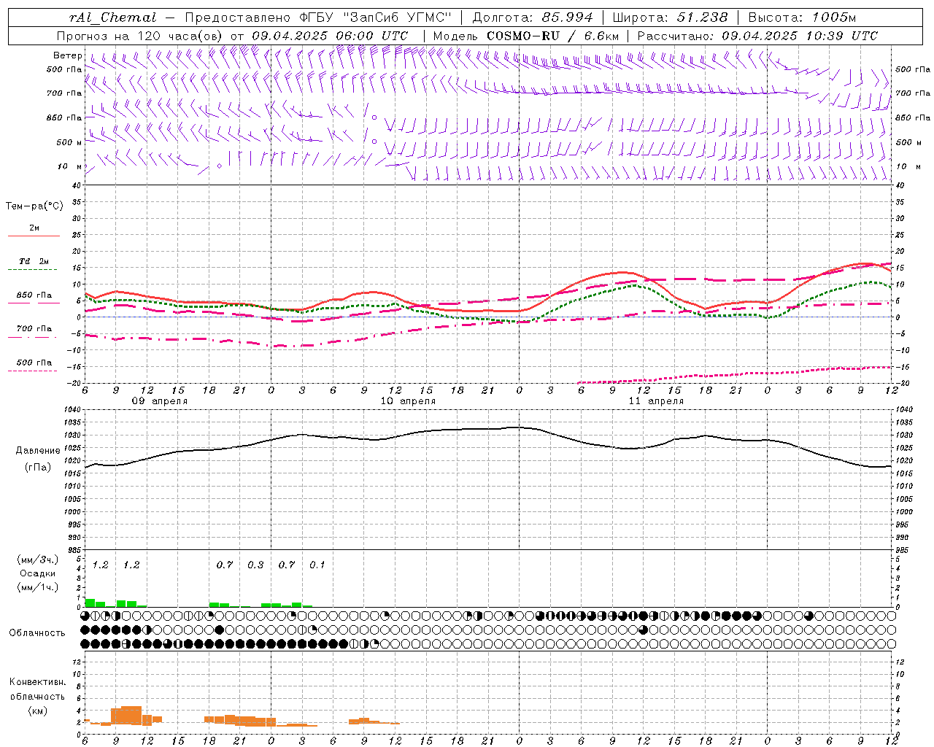934x747 pixels.
Task: Click the "(мм/3ч.)" precipitation unit label
Action: (x=38, y=560)
